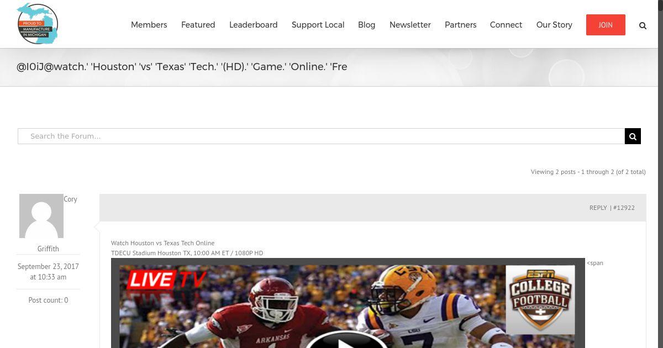Select the 'TDECU Stadium Houston TX' line

pyautogui.click(x=187, y=253)
